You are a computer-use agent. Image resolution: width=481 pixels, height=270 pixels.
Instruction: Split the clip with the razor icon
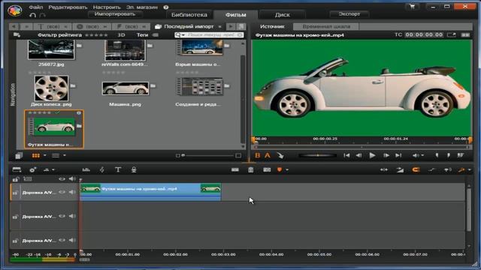235,169
